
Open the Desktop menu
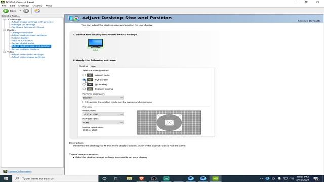24,6
